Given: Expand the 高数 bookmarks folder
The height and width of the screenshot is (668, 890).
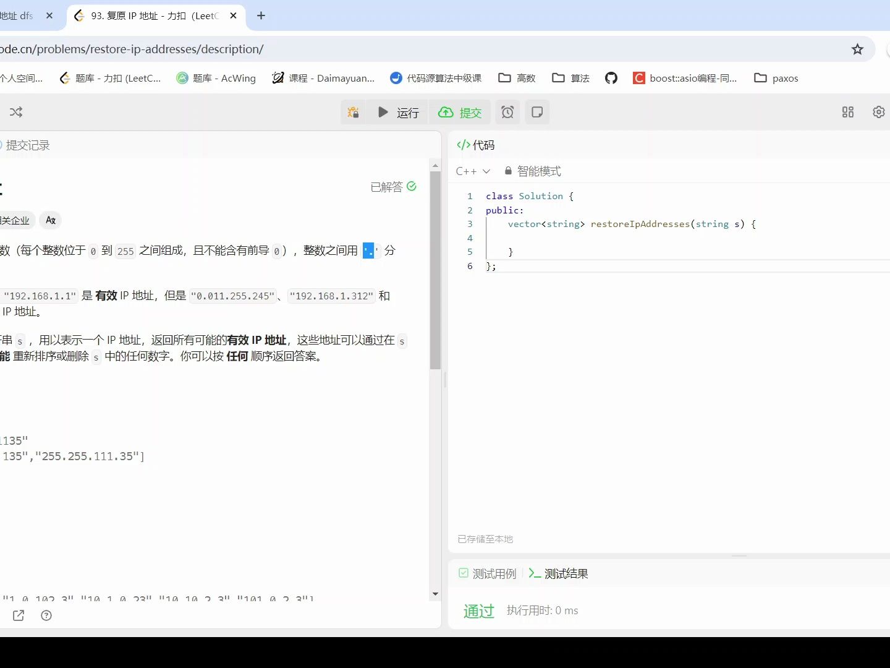Looking at the screenshot, I should [517, 78].
